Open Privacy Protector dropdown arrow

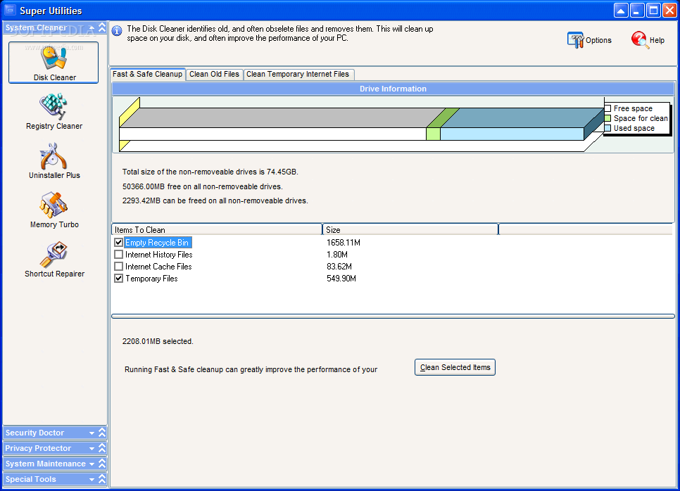[92, 449]
